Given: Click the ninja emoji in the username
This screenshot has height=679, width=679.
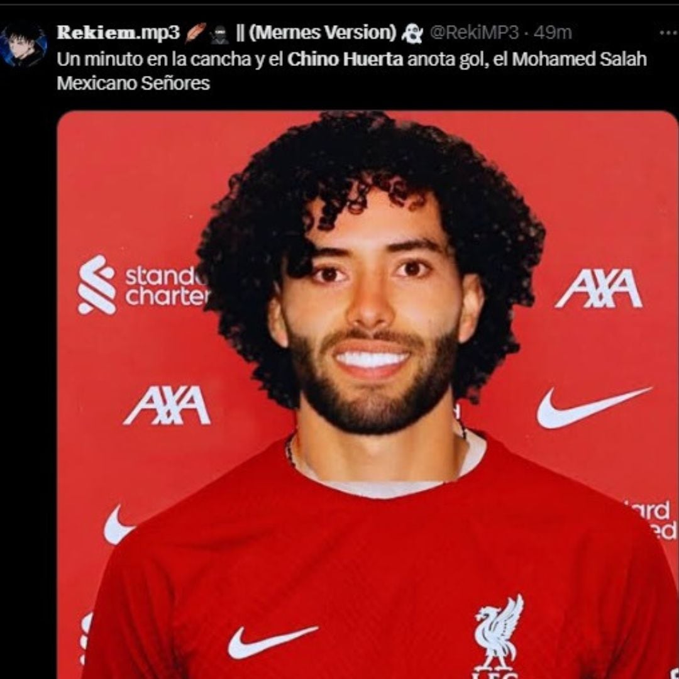Looking at the screenshot, I should 219,34.
